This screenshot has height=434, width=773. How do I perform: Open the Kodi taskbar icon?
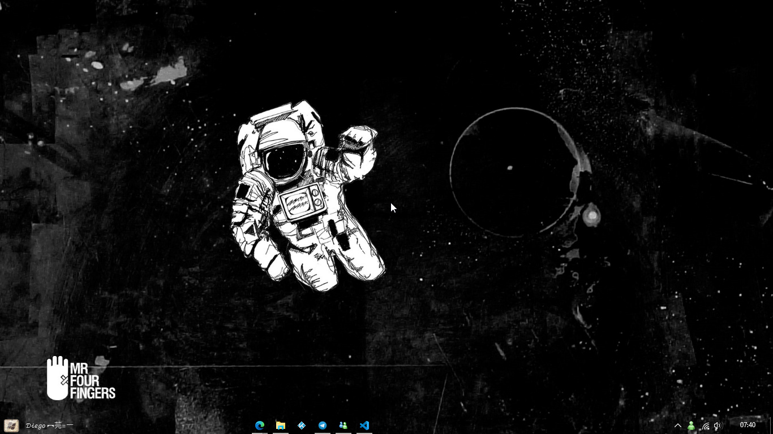pyautogui.click(x=302, y=426)
